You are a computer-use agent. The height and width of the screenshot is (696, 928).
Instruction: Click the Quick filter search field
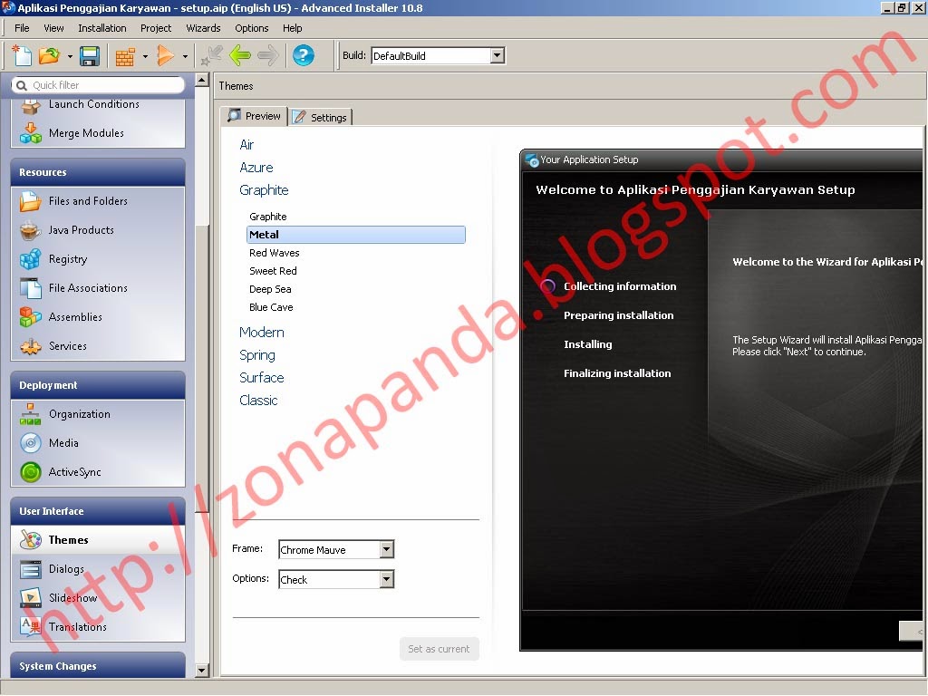click(x=98, y=85)
